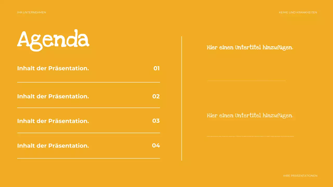Viewport: 333px width, 187px height.
Task: Select 'Inhalt der Präsentation.' beside number 02
Action: pyautogui.click(x=53, y=96)
